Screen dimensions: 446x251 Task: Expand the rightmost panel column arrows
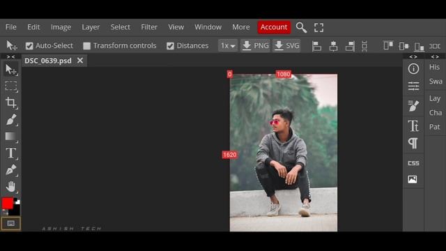[435, 57]
